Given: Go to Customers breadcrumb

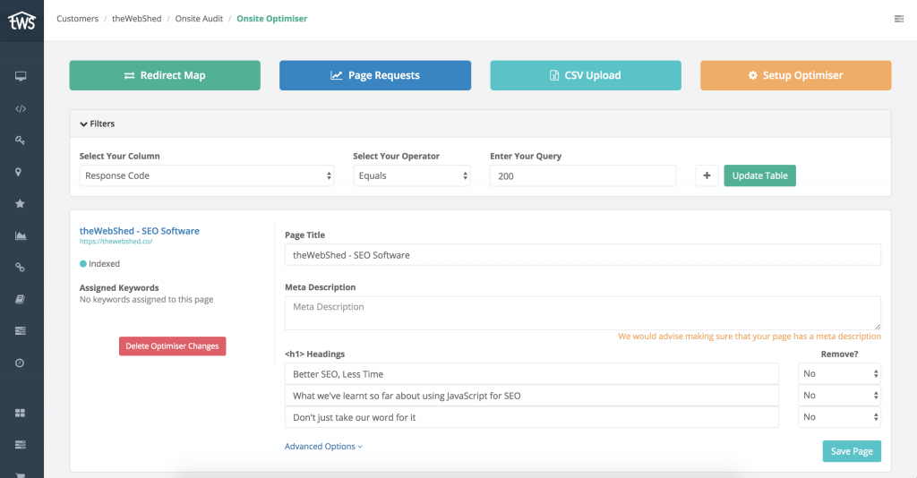Looking at the screenshot, I should coord(77,19).
